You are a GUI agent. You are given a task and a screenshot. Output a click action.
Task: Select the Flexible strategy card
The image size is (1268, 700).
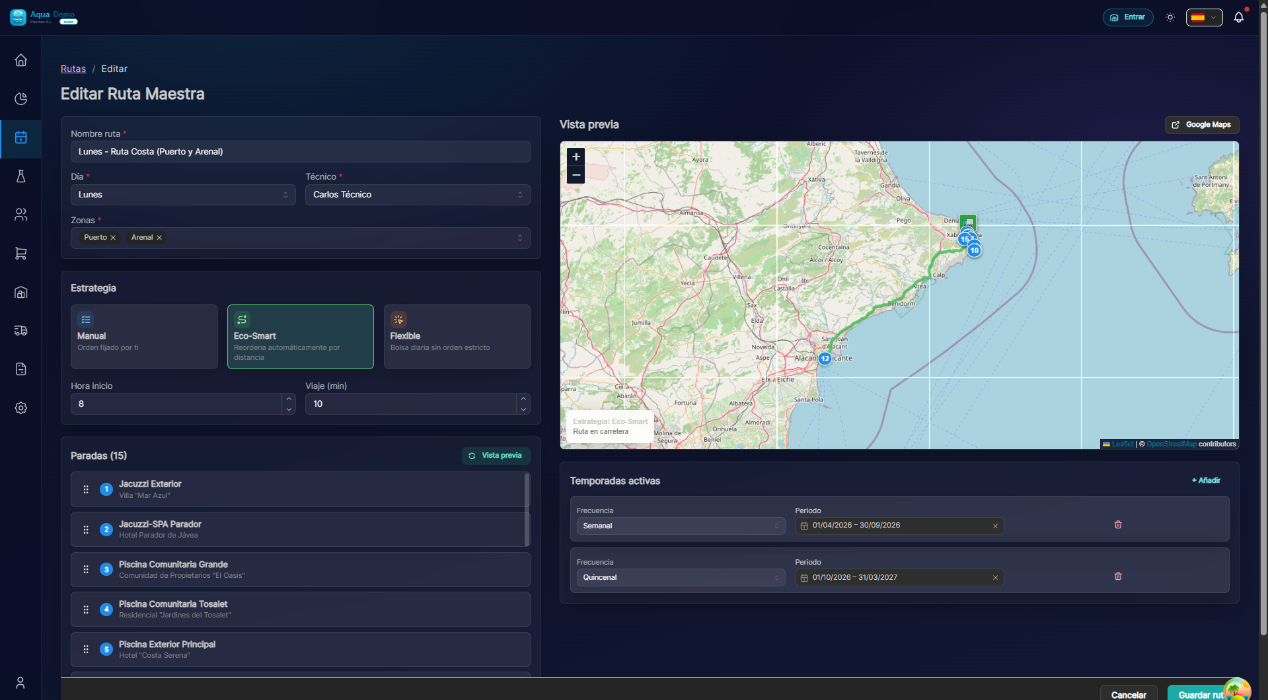[457, 337]
